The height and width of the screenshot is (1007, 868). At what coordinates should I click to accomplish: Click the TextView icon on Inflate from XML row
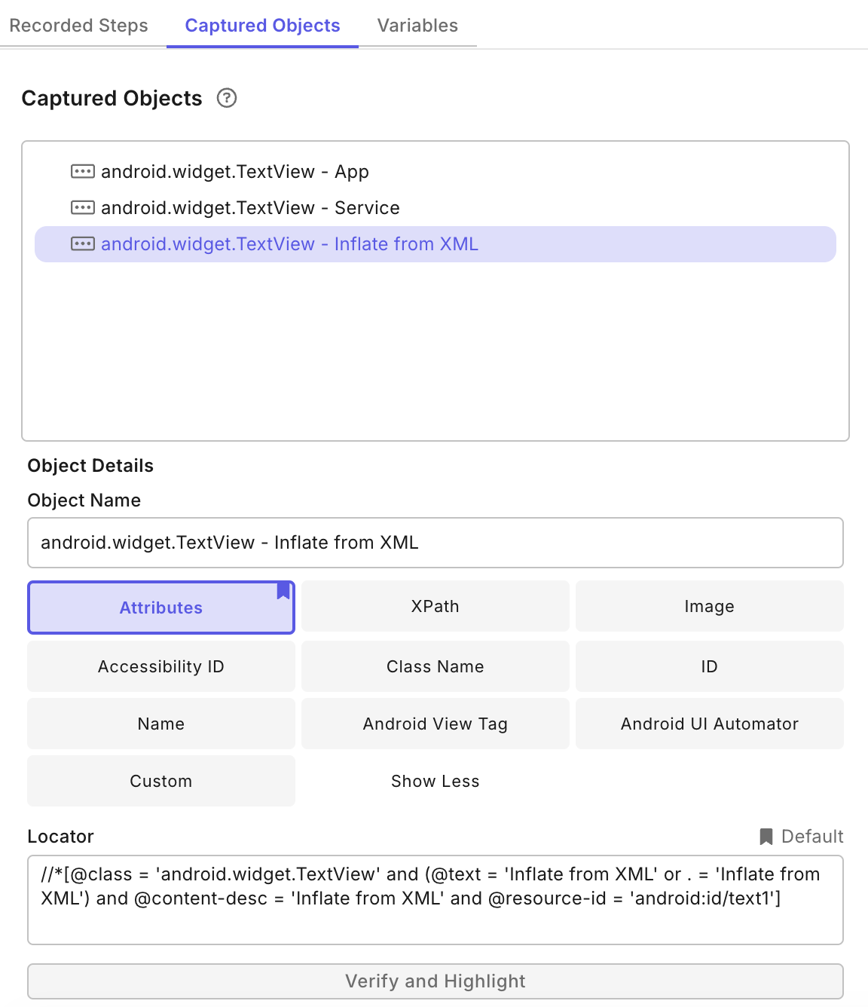[x=83, y=243]
